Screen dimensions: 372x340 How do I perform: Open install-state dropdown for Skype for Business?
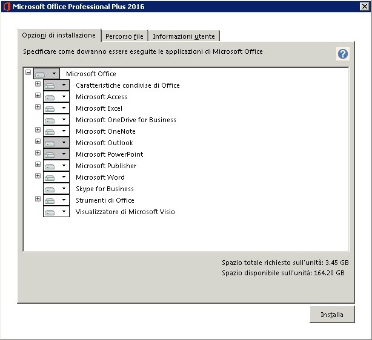pos(56,189)
